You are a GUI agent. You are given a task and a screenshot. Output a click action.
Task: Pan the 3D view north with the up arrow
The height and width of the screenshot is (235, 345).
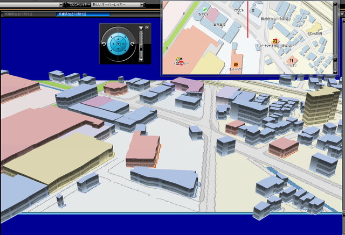118,39
